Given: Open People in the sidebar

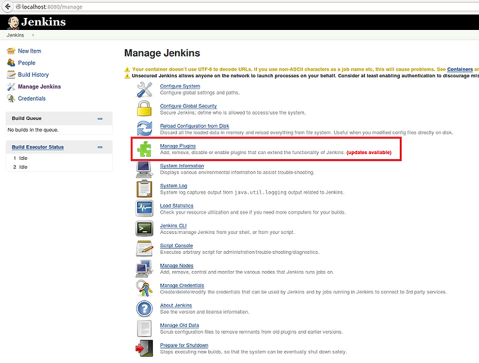Looking at the screenshot, I should 27,63.
